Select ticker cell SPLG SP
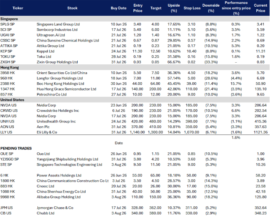This screenshot has width=270, height=218. [7, 24]
